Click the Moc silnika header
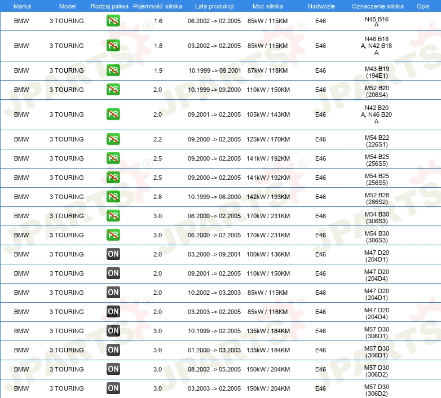The height and width of the screenshot is (398, 441). point(268,6)
